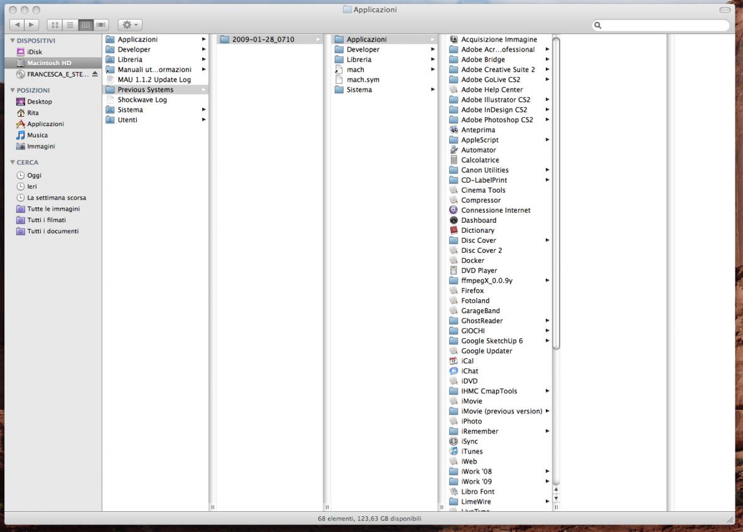
Task: Select the Developer folder in first column
Action: point(155,49)
